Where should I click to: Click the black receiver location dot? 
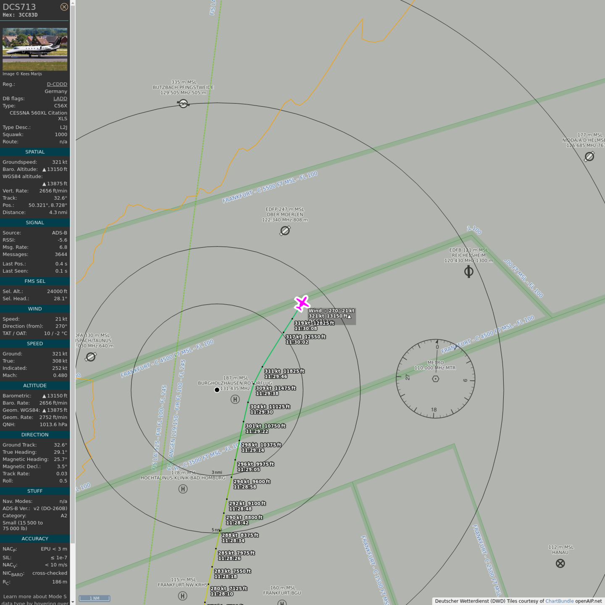pyautogui.click(x=217, y=390)
